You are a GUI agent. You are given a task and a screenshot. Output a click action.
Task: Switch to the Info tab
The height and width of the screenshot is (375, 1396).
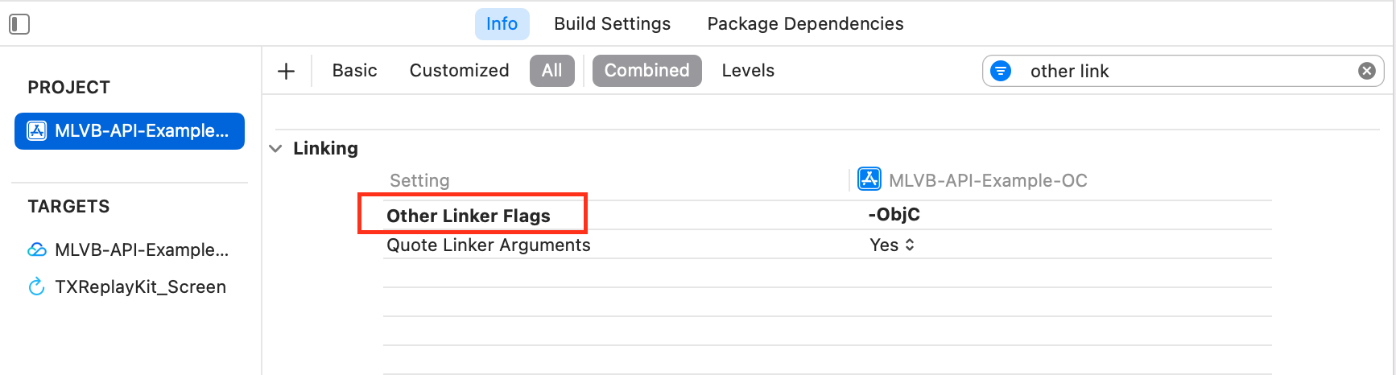(502, 24)
